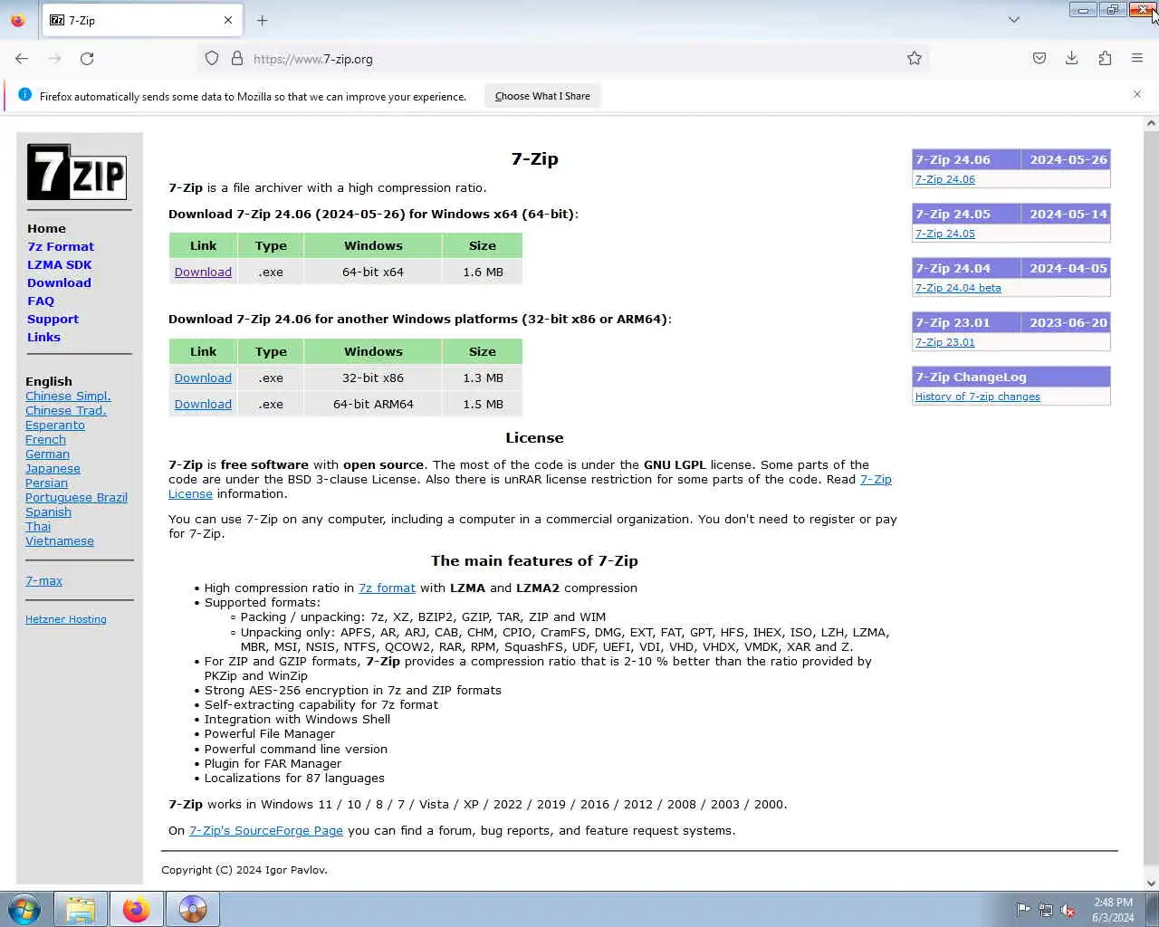The image size is (1159, 927).
Task: Download the 64-bit x64 exe
Action: pos(203,272)
